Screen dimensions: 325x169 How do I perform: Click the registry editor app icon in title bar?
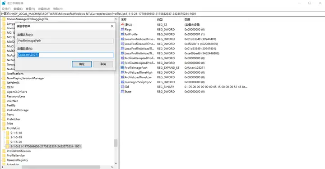(x=4, y=3)
